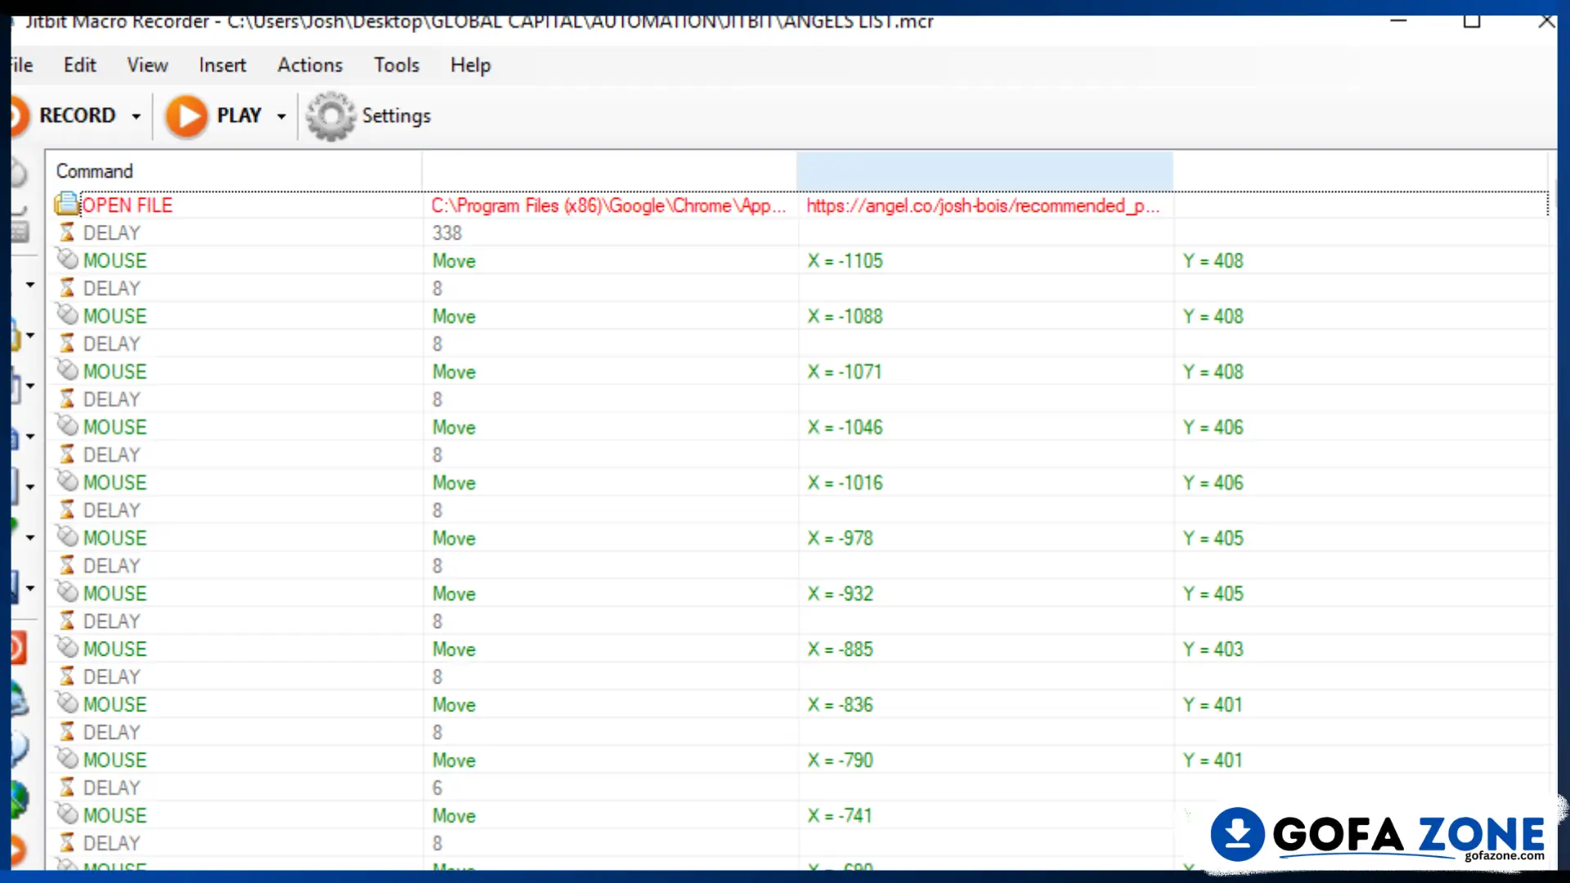Screen dimensions: 1570x883
Task: Click mouse icon on X = -1046 row
Action: [67, 427]
